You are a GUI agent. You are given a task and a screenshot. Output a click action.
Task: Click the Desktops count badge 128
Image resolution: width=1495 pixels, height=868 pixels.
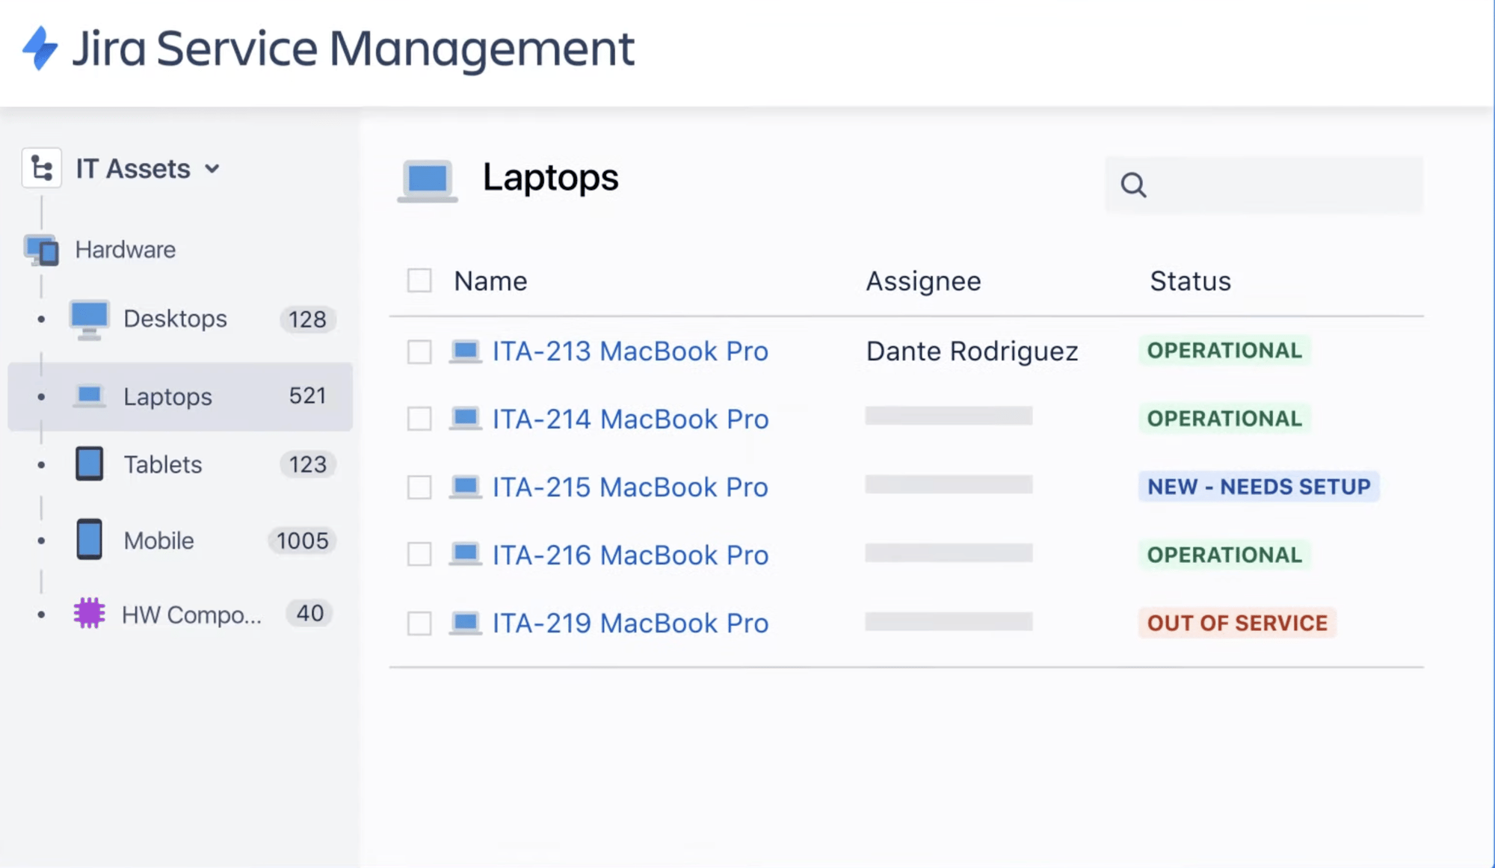307,320
